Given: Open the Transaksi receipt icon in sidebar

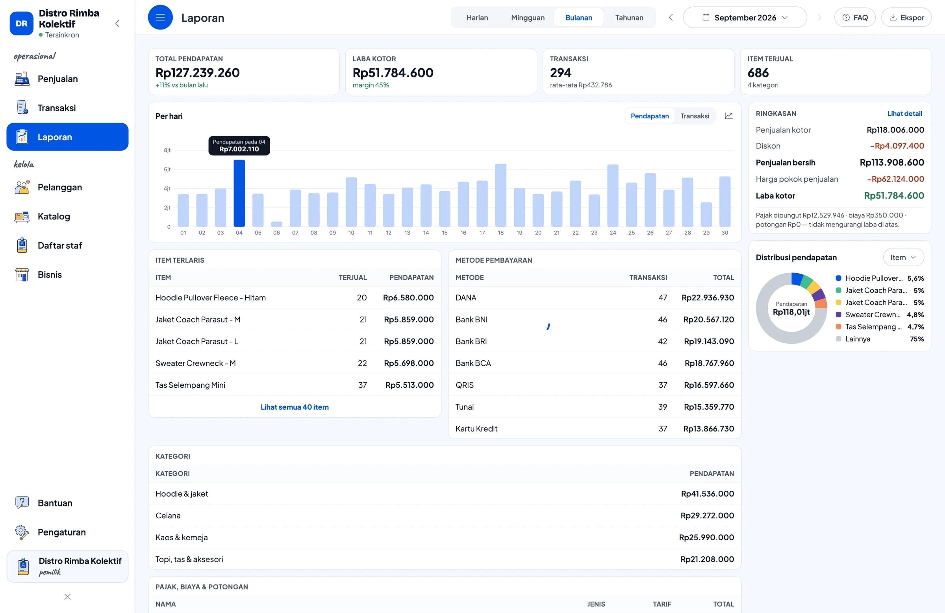Looking at the screenshot, I should [x=22, y=108].
